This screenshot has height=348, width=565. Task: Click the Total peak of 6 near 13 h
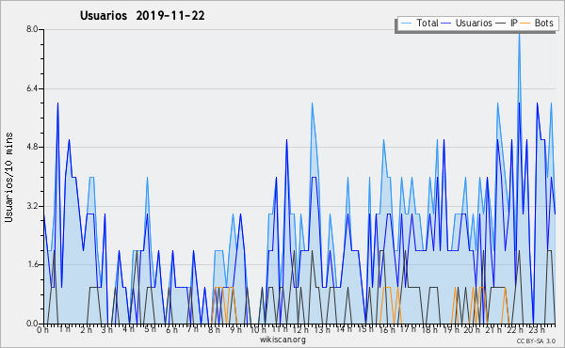point(312,103)
